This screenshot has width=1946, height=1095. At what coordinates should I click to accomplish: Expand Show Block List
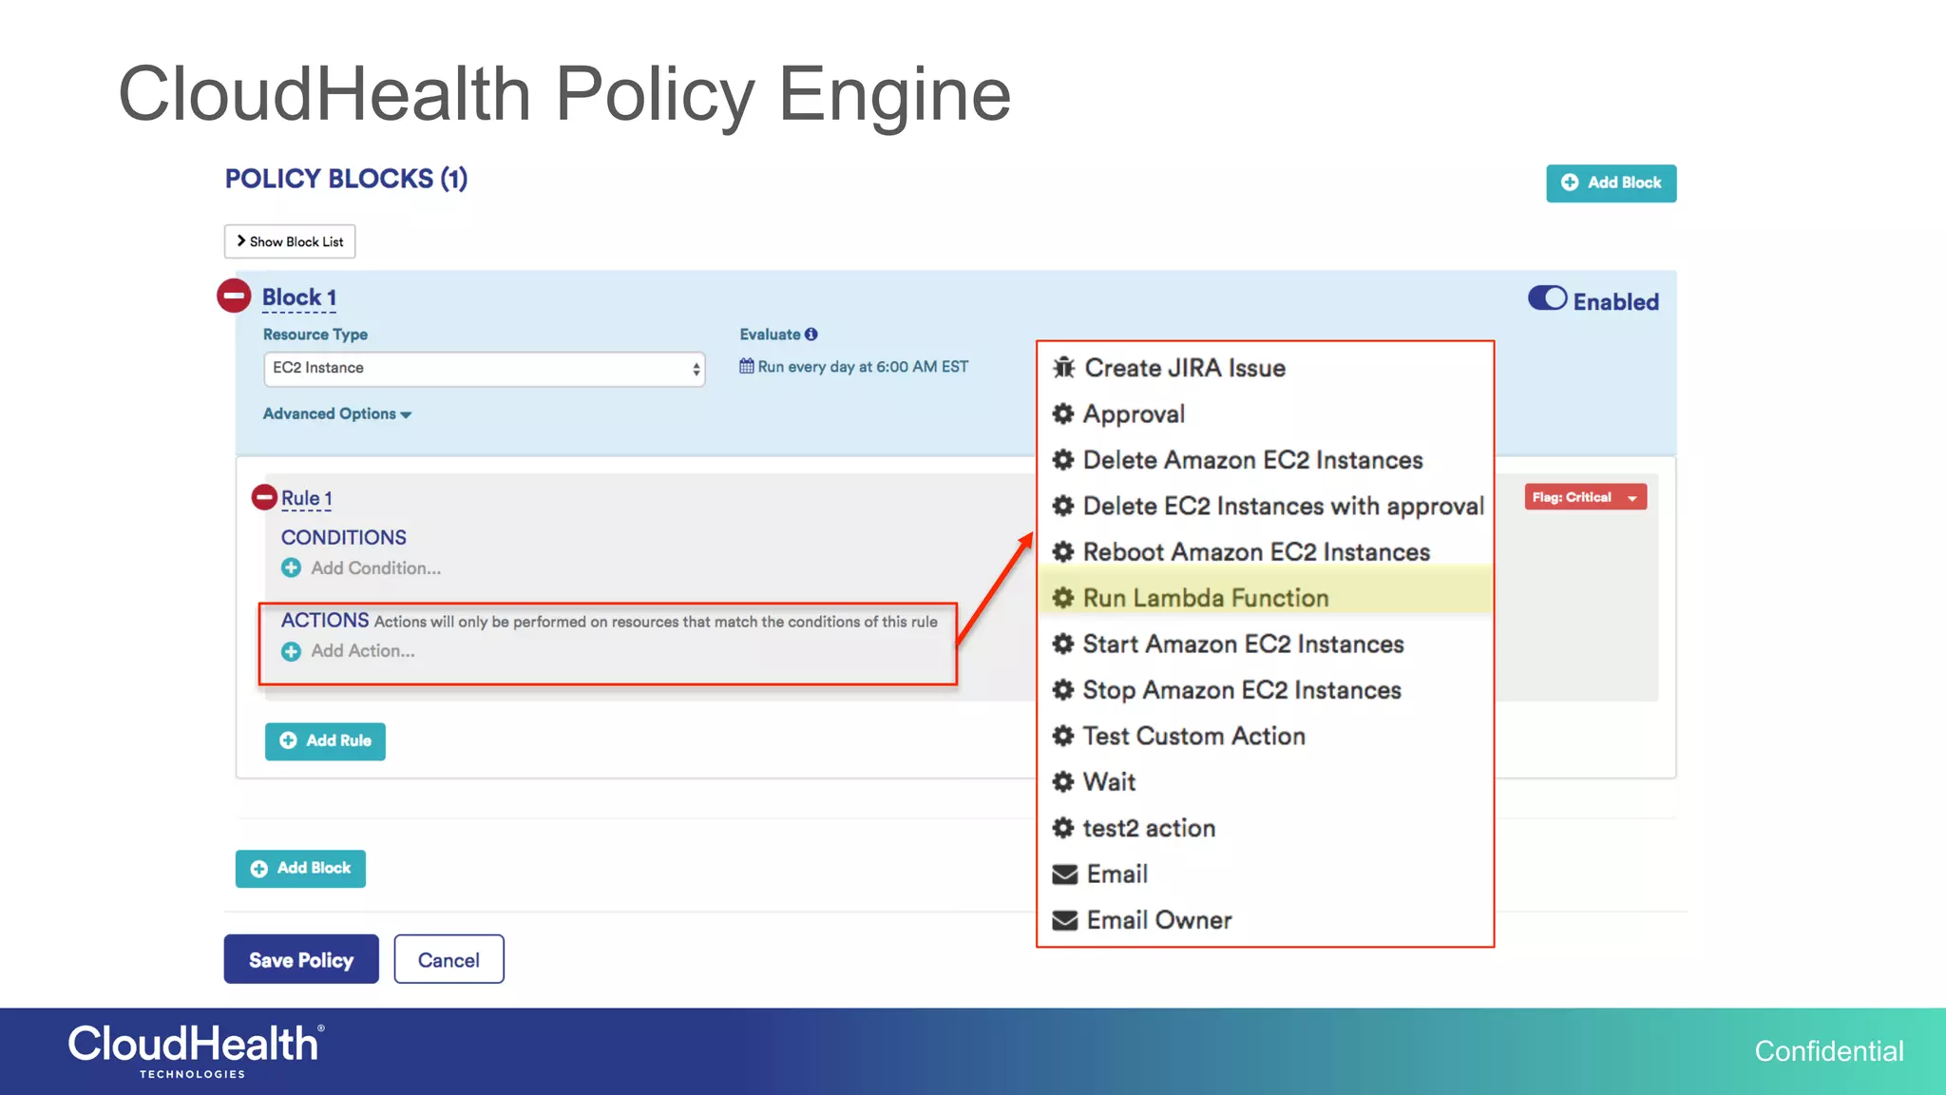(290, 241)
